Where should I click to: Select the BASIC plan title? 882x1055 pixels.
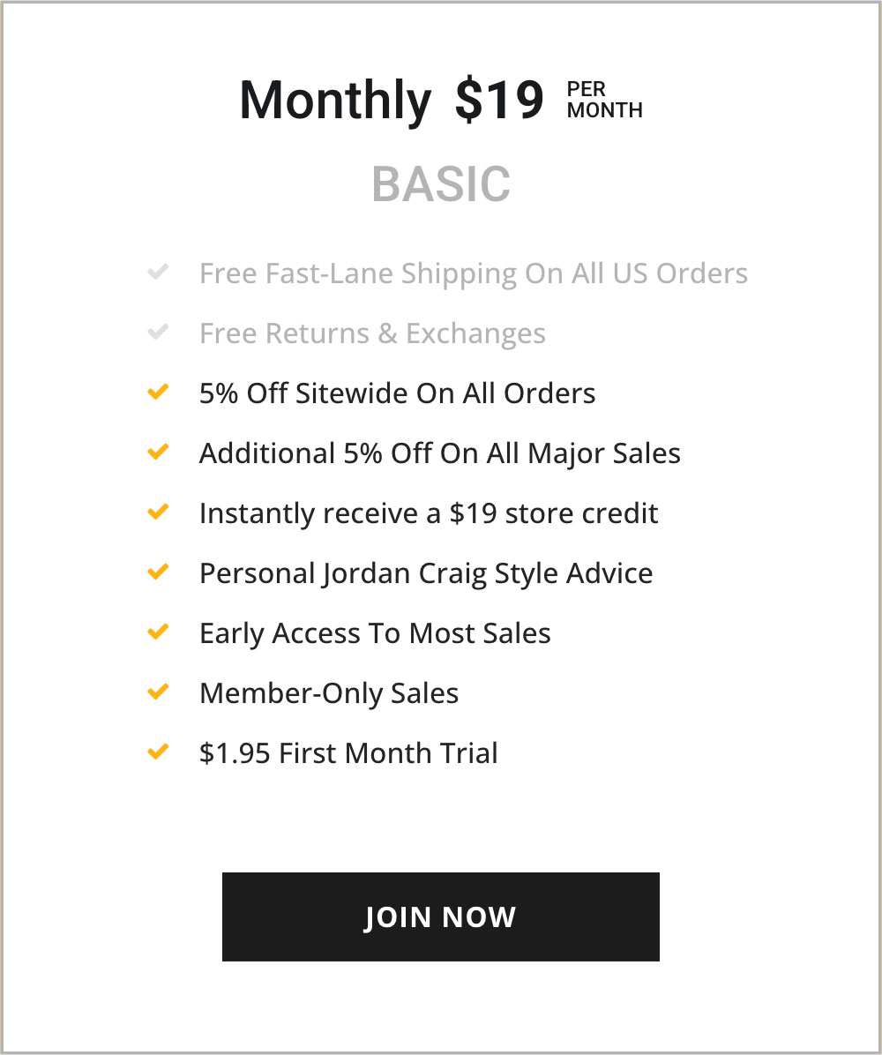click(441, 183)
